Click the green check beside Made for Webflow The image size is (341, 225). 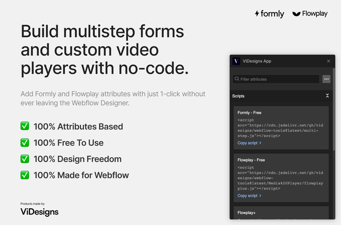[25, 175]
